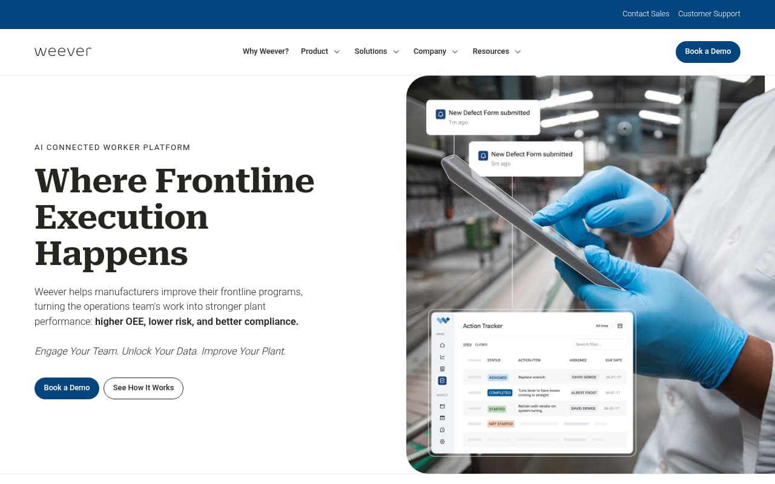Open the All time filter in Action Tracker
The height and width of the screenshot is (484, 775).
602,326
